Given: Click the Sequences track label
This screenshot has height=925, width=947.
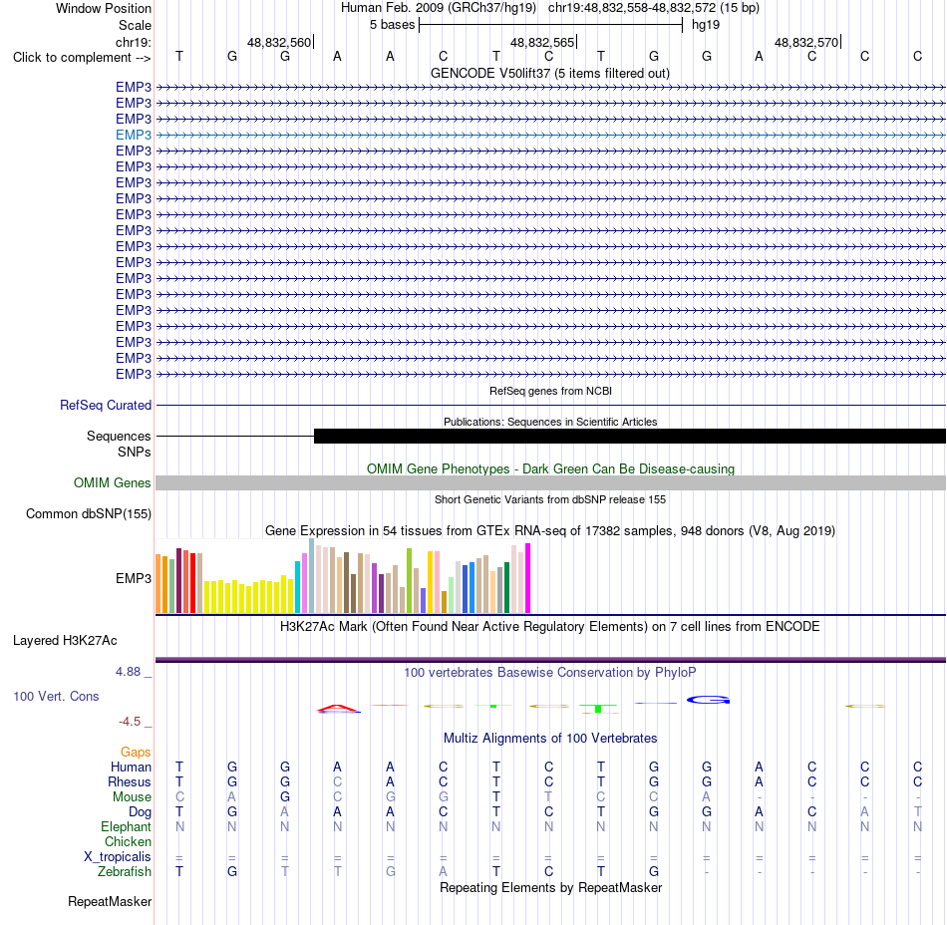Looking at the screenshot, I should (x=119, y=436).
